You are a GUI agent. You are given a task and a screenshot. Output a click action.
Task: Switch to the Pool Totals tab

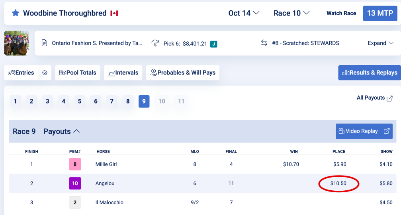tap(78, 72)
